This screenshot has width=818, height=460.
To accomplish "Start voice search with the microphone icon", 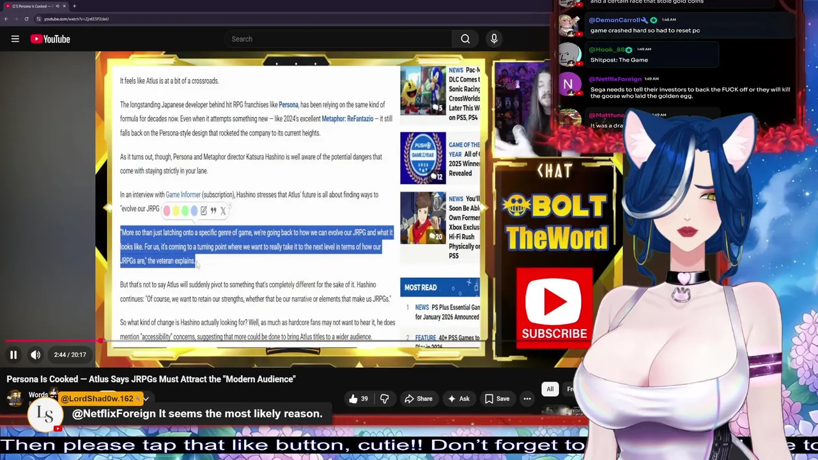I will (494, 39).
